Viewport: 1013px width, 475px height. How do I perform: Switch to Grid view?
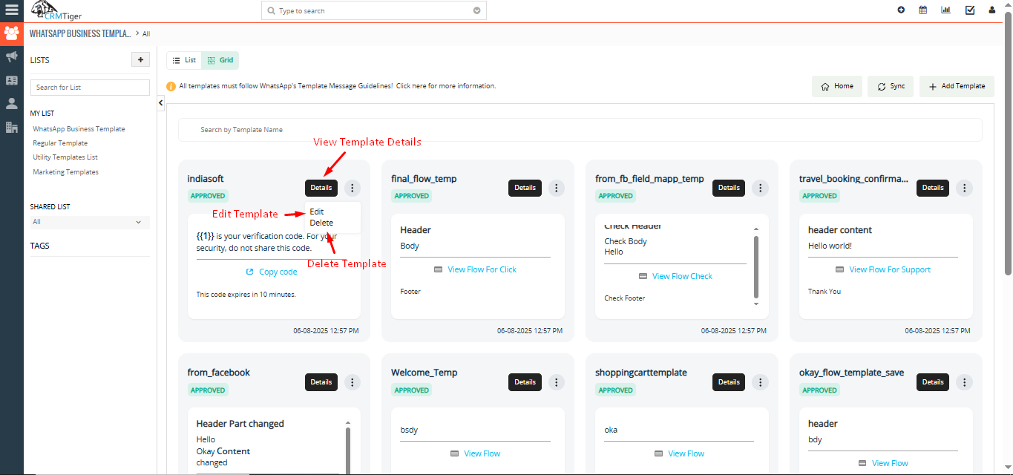pos(220,60)
